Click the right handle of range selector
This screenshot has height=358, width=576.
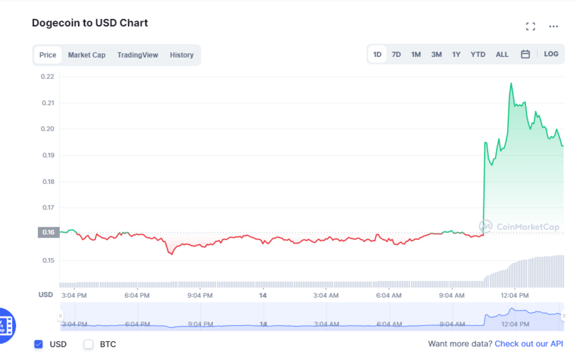pos(563,316)
